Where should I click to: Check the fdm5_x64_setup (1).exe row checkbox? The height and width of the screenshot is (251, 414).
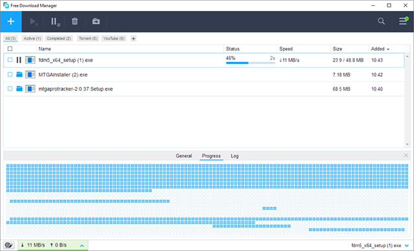pyautogui.click(x=10, y=60)
